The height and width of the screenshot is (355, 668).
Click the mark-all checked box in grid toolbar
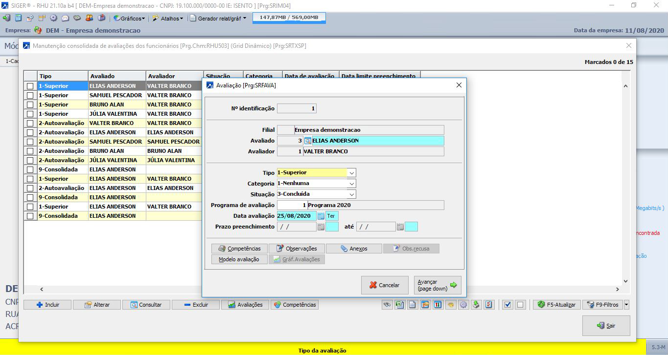coord(507,305)
